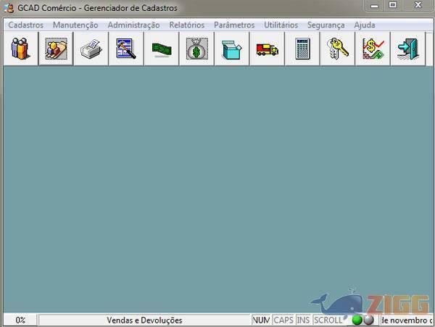Click the novembro date in status bar
Viewport: 435px width, 327px height.
[x=407, y=320]
